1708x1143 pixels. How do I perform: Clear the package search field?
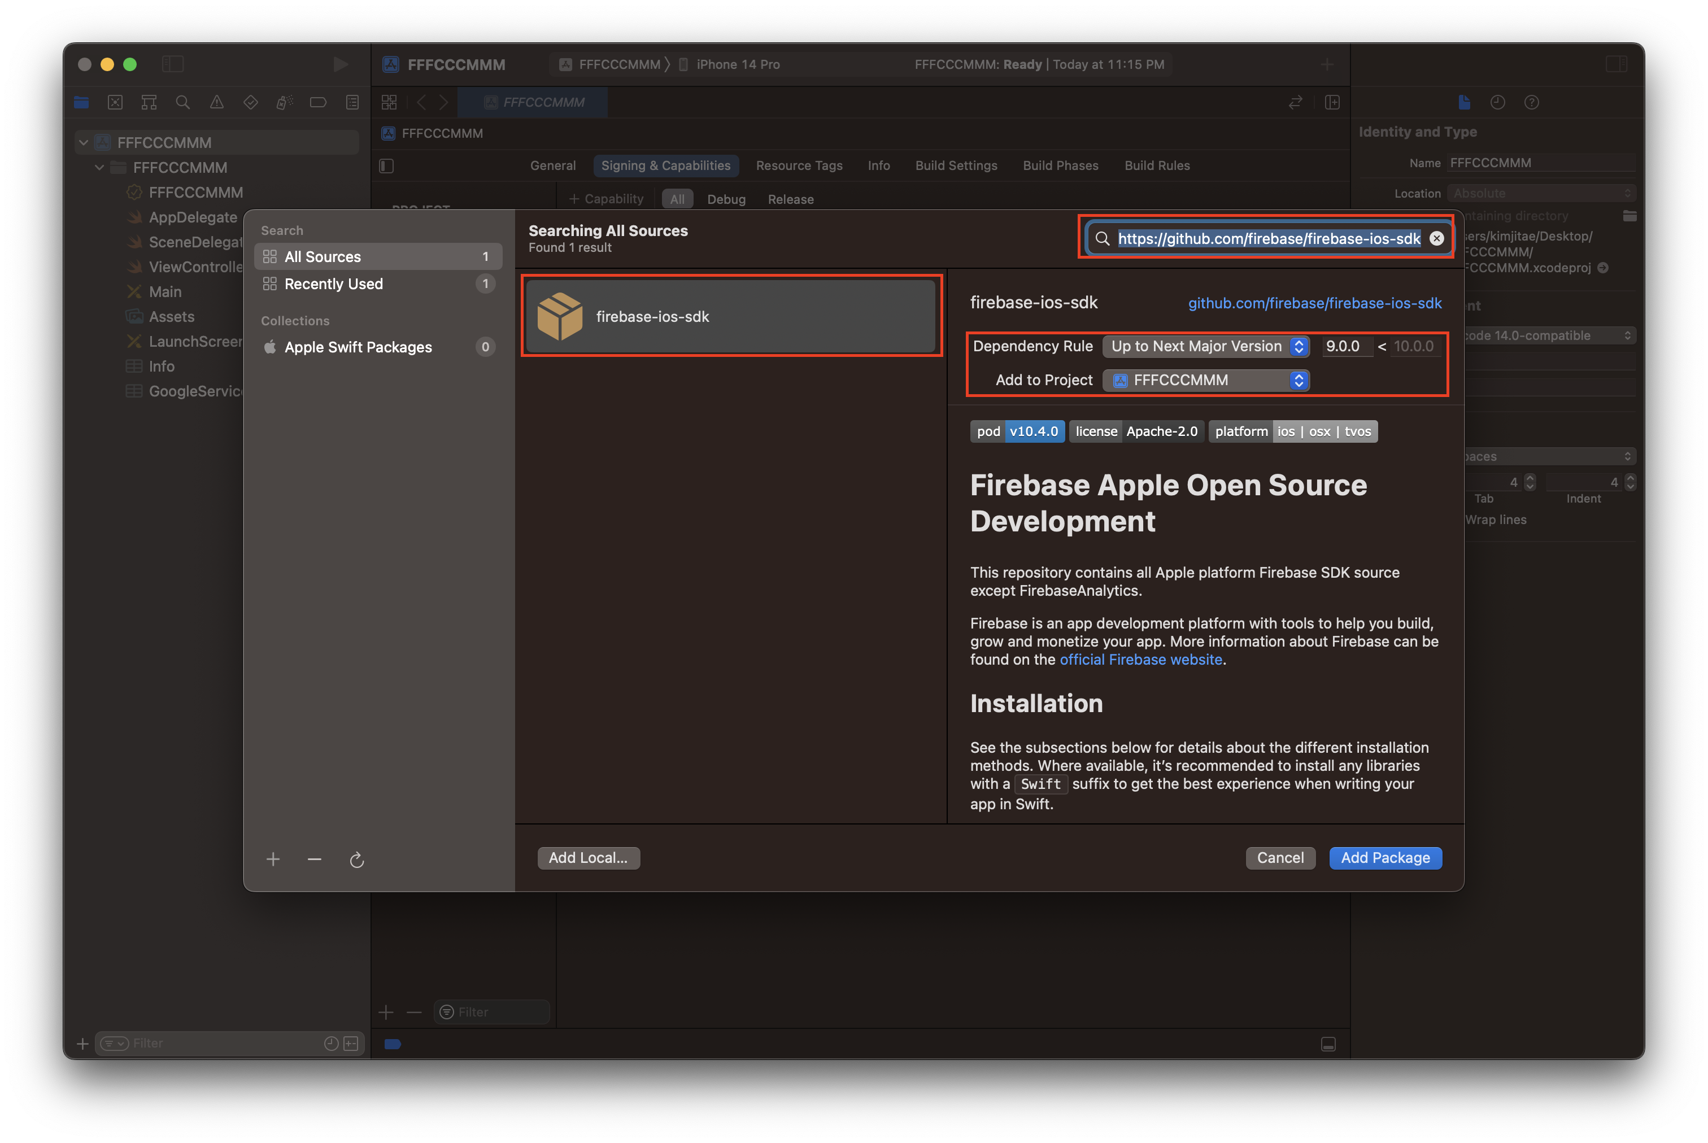[x=1437, y=238]
